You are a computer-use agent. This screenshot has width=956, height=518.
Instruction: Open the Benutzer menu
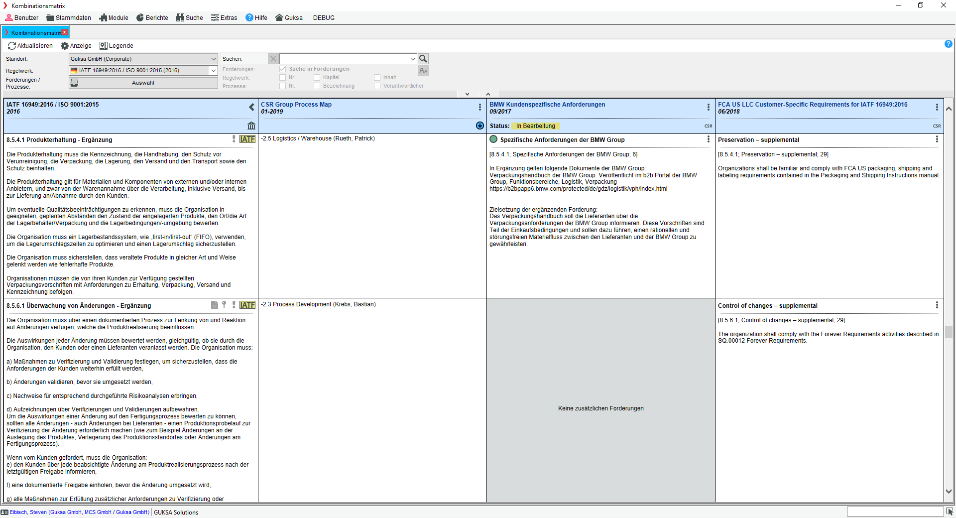pos(21,17)
